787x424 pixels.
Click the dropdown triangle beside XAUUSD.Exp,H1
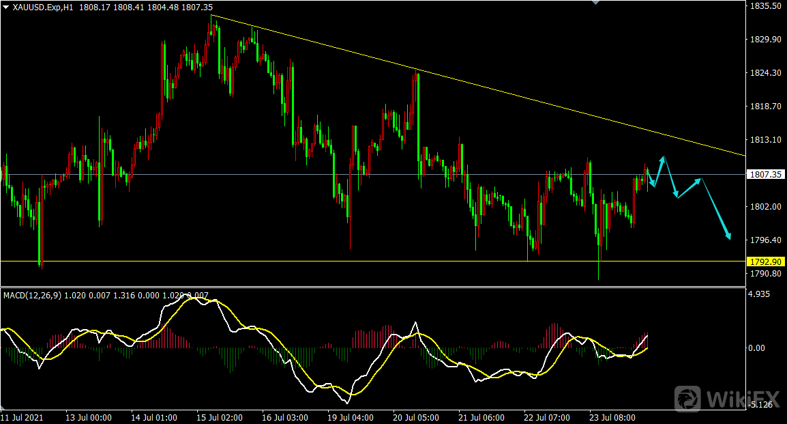coord(6,7)
